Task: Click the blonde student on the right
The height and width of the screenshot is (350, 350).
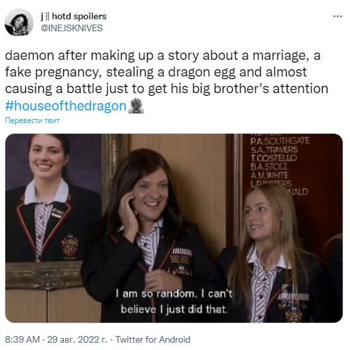Action: point(277,252)
